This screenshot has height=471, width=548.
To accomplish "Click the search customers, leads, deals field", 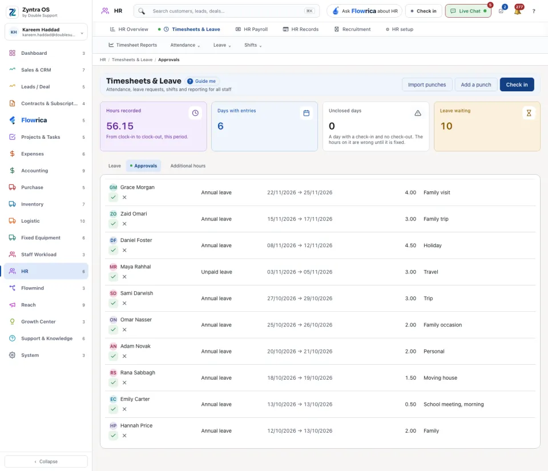I will 227,11.
